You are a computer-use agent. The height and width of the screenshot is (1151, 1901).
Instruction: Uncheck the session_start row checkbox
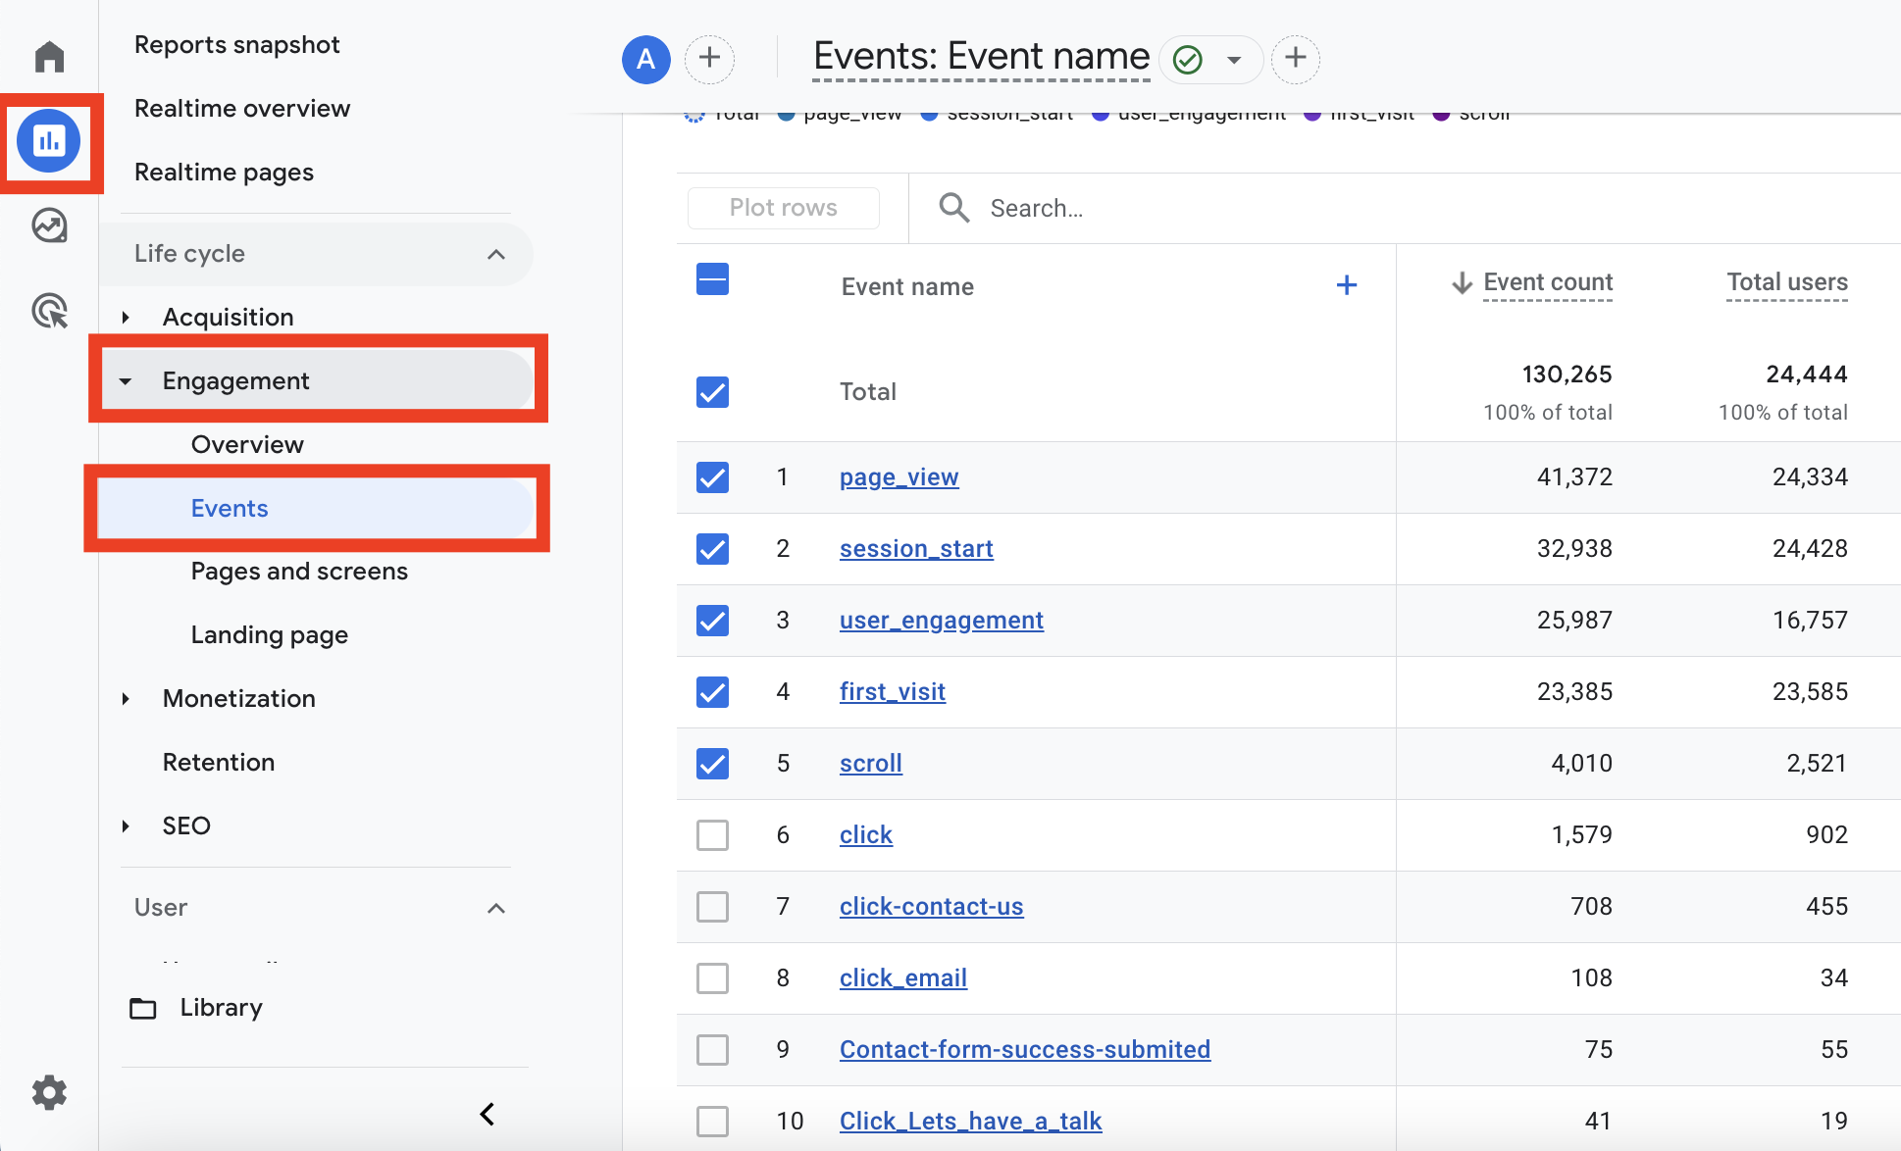(x=713, y=549)
